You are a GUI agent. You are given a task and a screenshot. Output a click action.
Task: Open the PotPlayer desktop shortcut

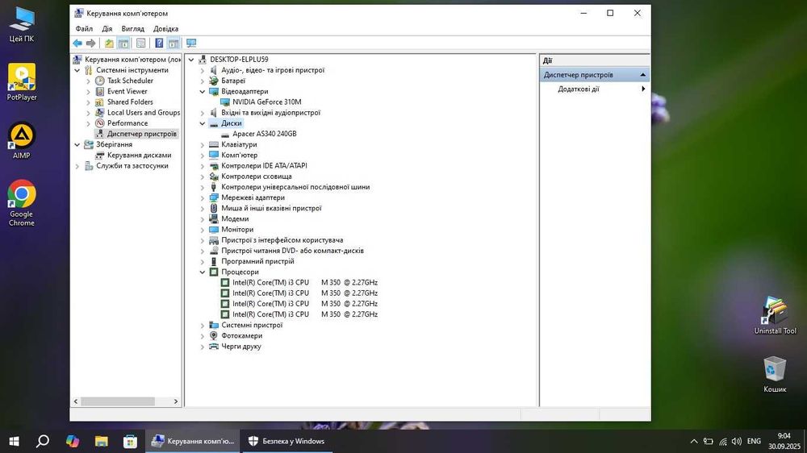(x=22, y=82)
